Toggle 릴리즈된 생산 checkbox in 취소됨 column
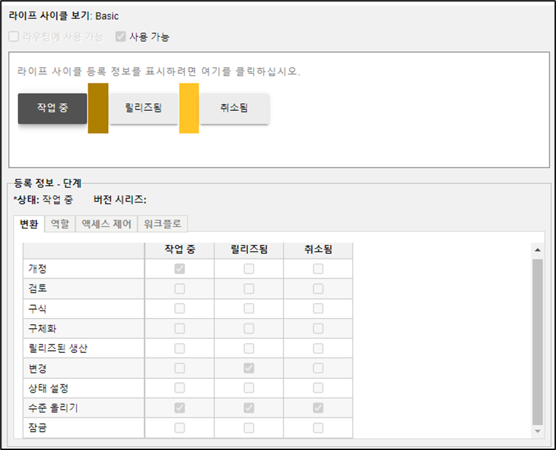Viewport: 556px width, 450px height. (x=318, y=348)
